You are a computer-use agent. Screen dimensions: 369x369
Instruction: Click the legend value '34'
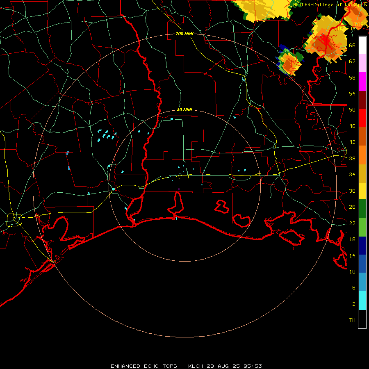352,175
